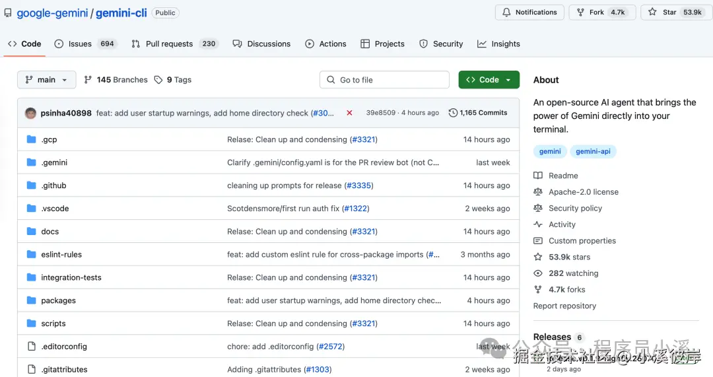Click the Notifications bell button
Viewport: 713px width, 377px height.
(529, 13)
